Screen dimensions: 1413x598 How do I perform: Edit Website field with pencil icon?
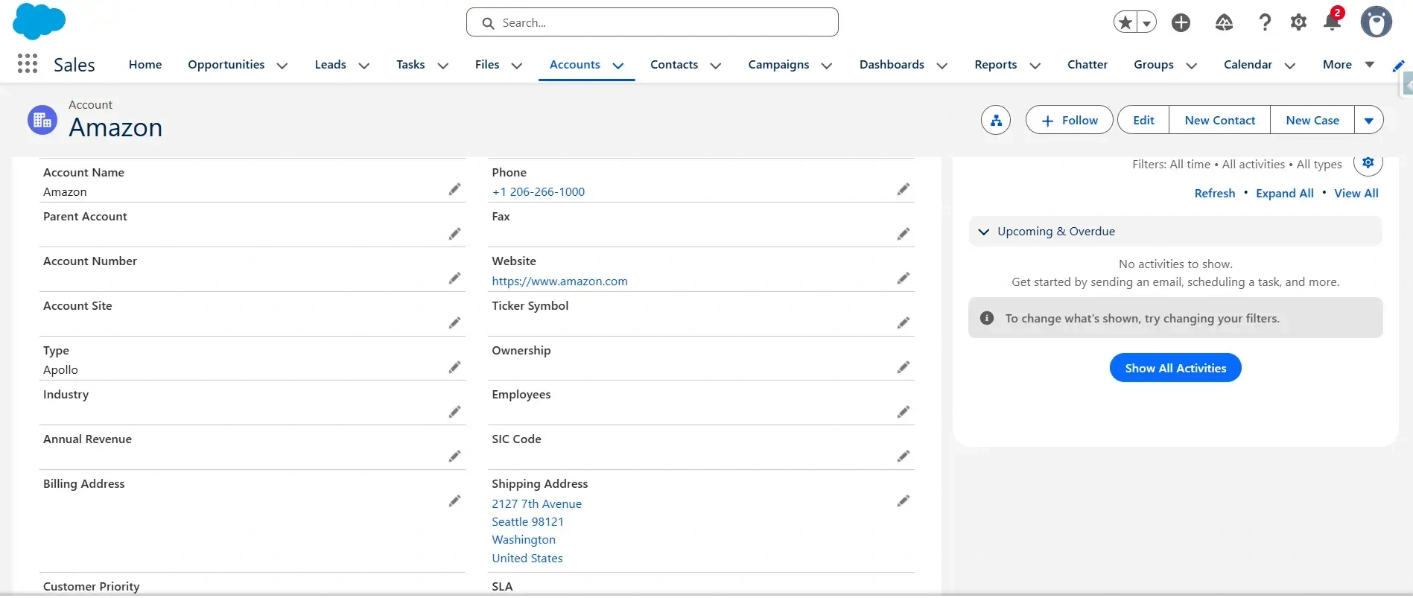903,279
